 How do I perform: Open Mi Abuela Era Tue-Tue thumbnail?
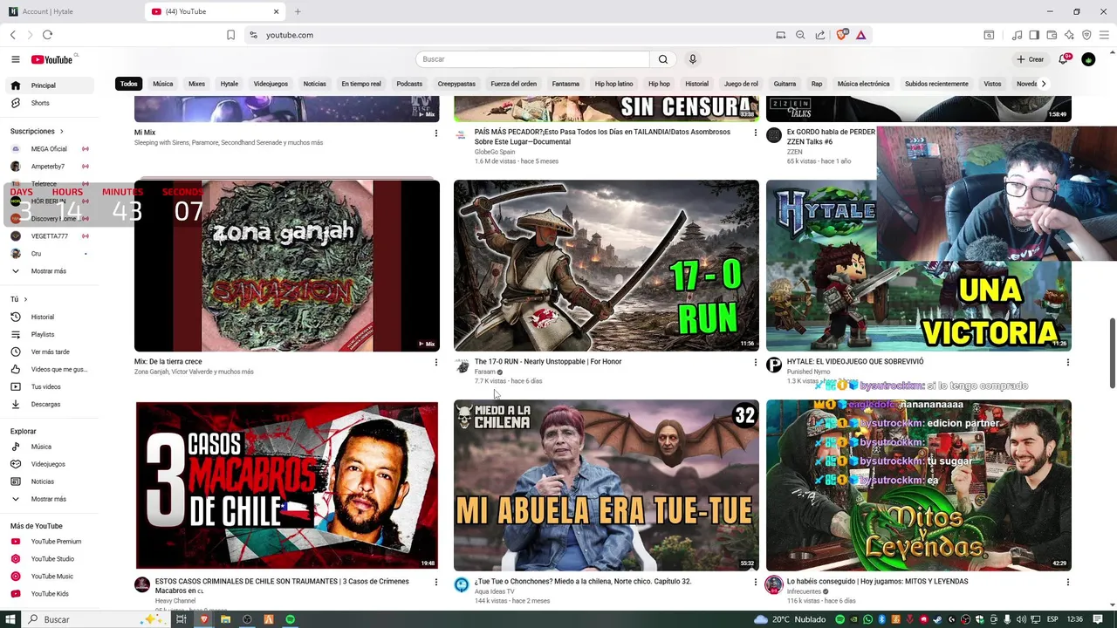(x=606, y=485)
